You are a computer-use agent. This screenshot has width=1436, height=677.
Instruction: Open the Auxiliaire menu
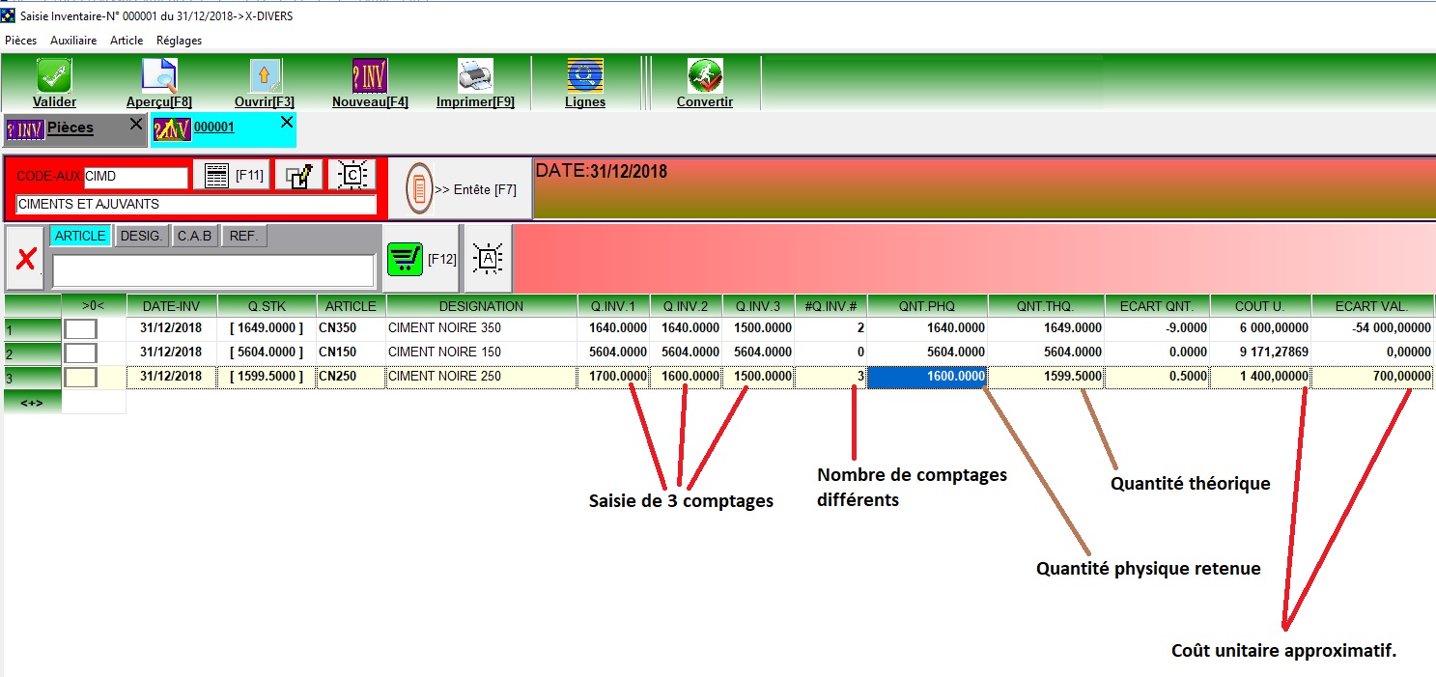click(x=73, y=41)
